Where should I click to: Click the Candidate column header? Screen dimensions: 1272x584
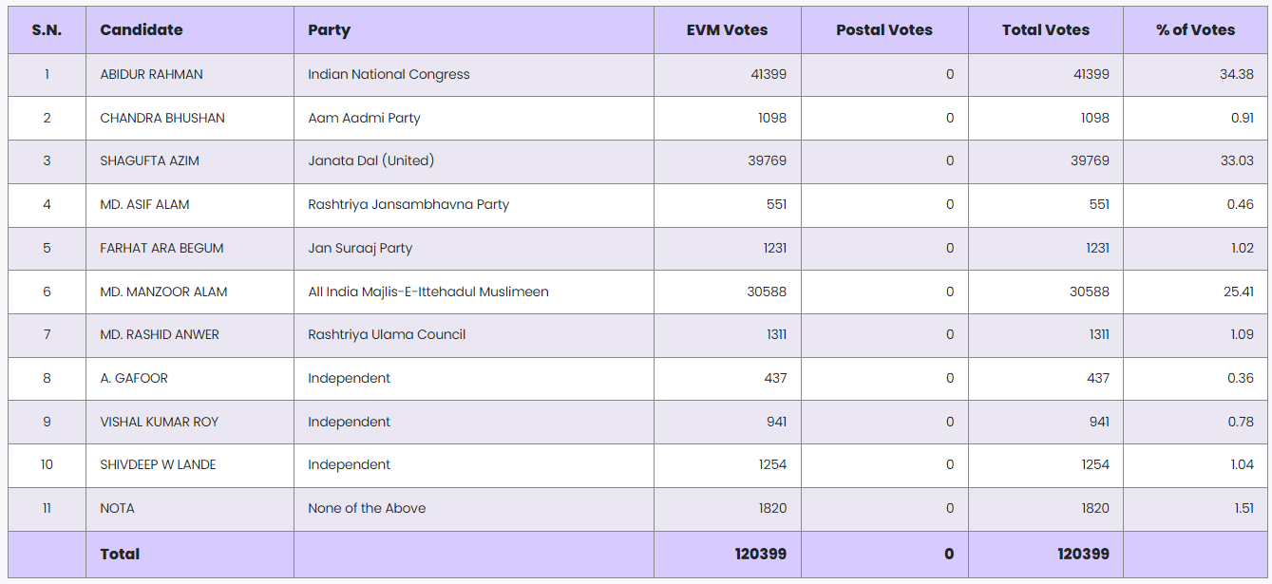coord(141,29)
